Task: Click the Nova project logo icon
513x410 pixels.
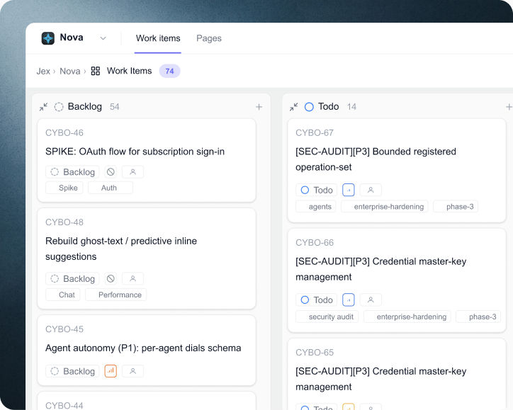Action: [x=48, y=38]
